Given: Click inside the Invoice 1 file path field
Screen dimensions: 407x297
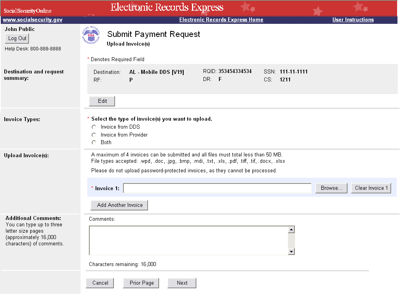Looking at the screenshot, I should (x=217, y=188).
